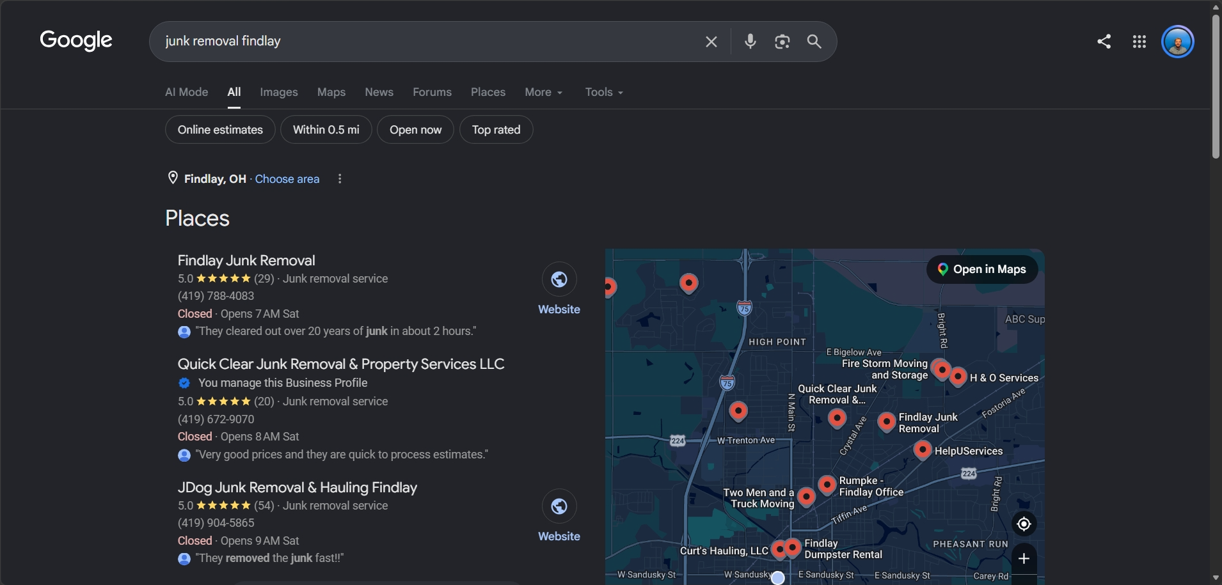Switch to the Forums tab
Image resolution: width=1222 pixels, height=585 pixels.
(432, 92)
